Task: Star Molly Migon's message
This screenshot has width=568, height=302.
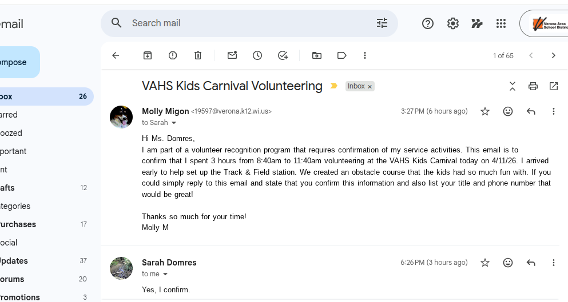Action: point(485,111)
